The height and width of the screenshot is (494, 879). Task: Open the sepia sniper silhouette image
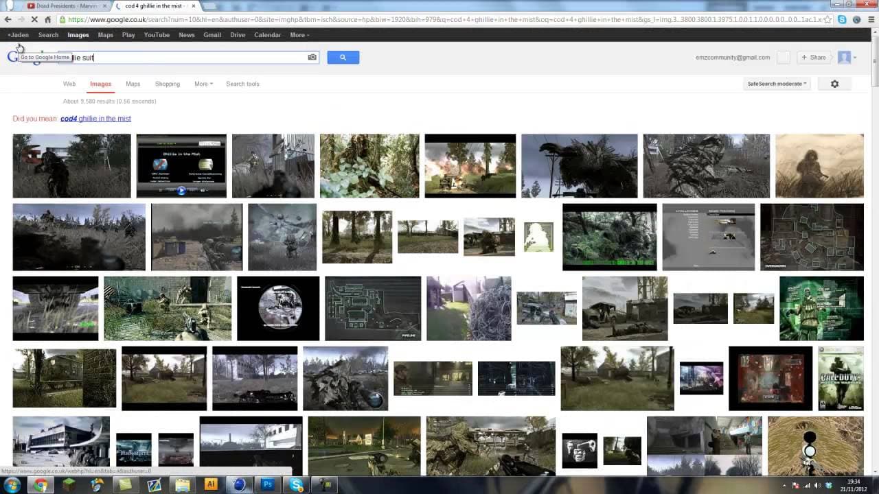819,166
